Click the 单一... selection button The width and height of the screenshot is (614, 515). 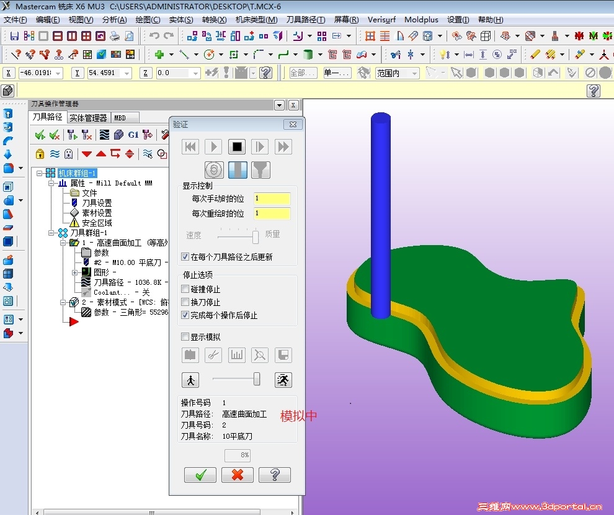click(x=337, y=73)
